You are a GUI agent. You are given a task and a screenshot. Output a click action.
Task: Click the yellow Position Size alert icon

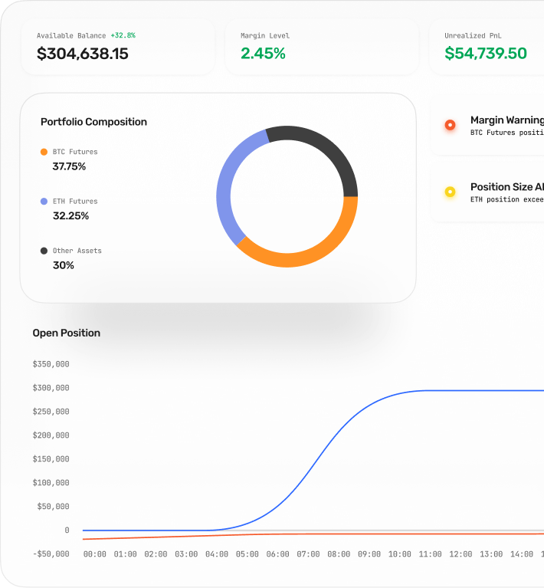pyautogui.click(x=450, y=192)
